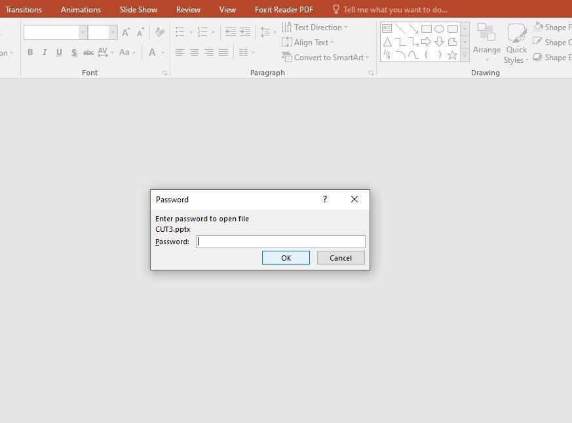Open the bullets list dropdown
This screenshot has width=572, height=423.
191,31
